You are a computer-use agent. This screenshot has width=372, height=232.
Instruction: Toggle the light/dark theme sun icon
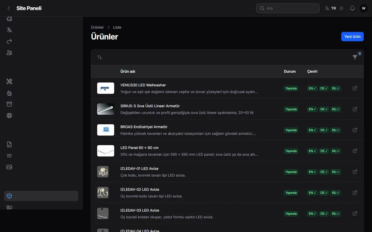pyautogui.click(x=342, y=8)
